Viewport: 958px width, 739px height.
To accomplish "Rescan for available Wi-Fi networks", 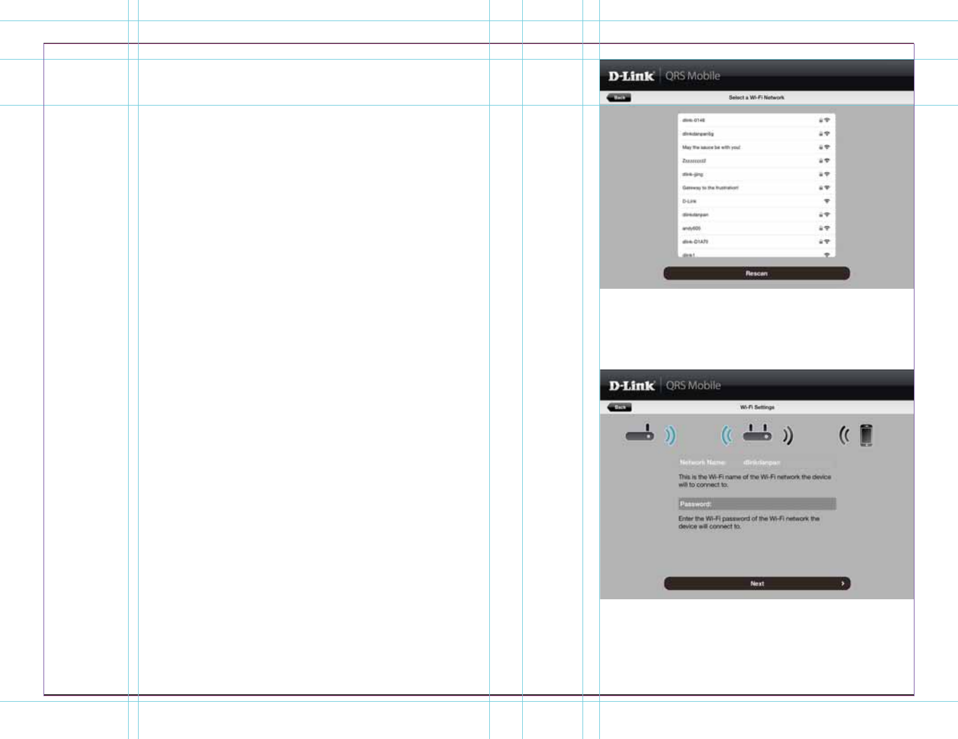I will (x=757, y=273).
